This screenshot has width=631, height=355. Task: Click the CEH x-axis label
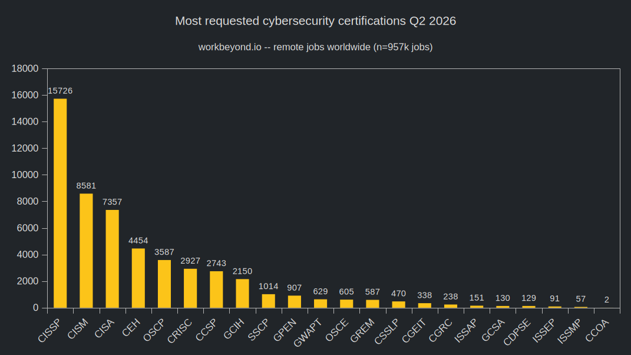click(x=131, y=327)
